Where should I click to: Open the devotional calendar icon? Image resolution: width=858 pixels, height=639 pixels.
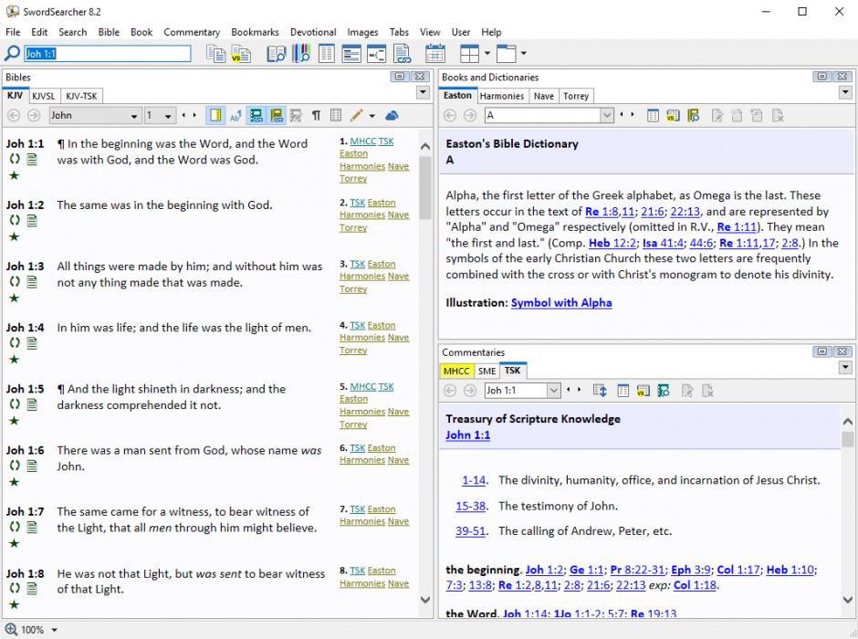click(435, 54)
